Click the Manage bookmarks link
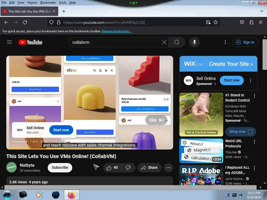Viewport: 267px width, 200px height. click(x=117, y=31)
